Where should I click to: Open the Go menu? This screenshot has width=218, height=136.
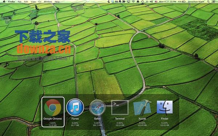40,2
